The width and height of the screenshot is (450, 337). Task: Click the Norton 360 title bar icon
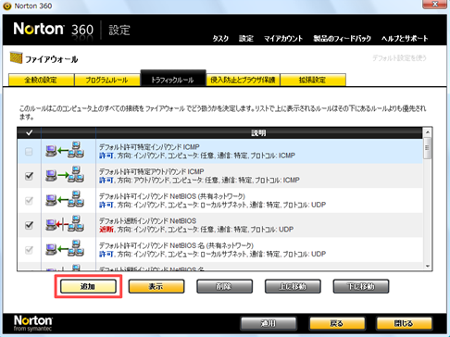coord(6,6)
